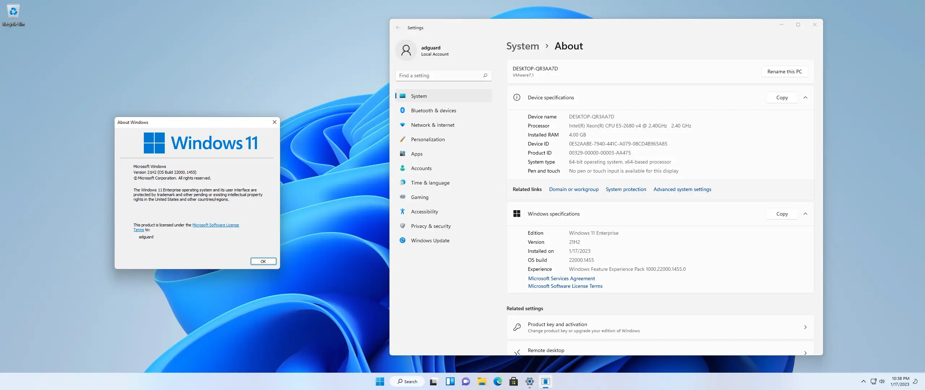The width and height of the screenshot is (925, 390).
Task: Collapse the Windows specifications section
Action: pos(806,213)
